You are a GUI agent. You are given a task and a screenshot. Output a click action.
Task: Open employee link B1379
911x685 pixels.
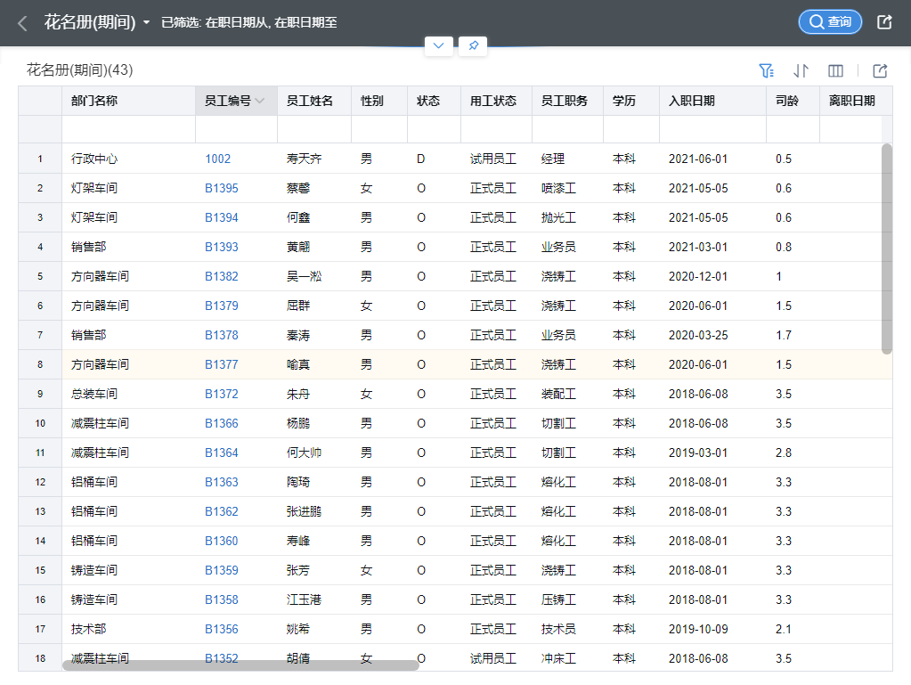(x=222, y=306)
